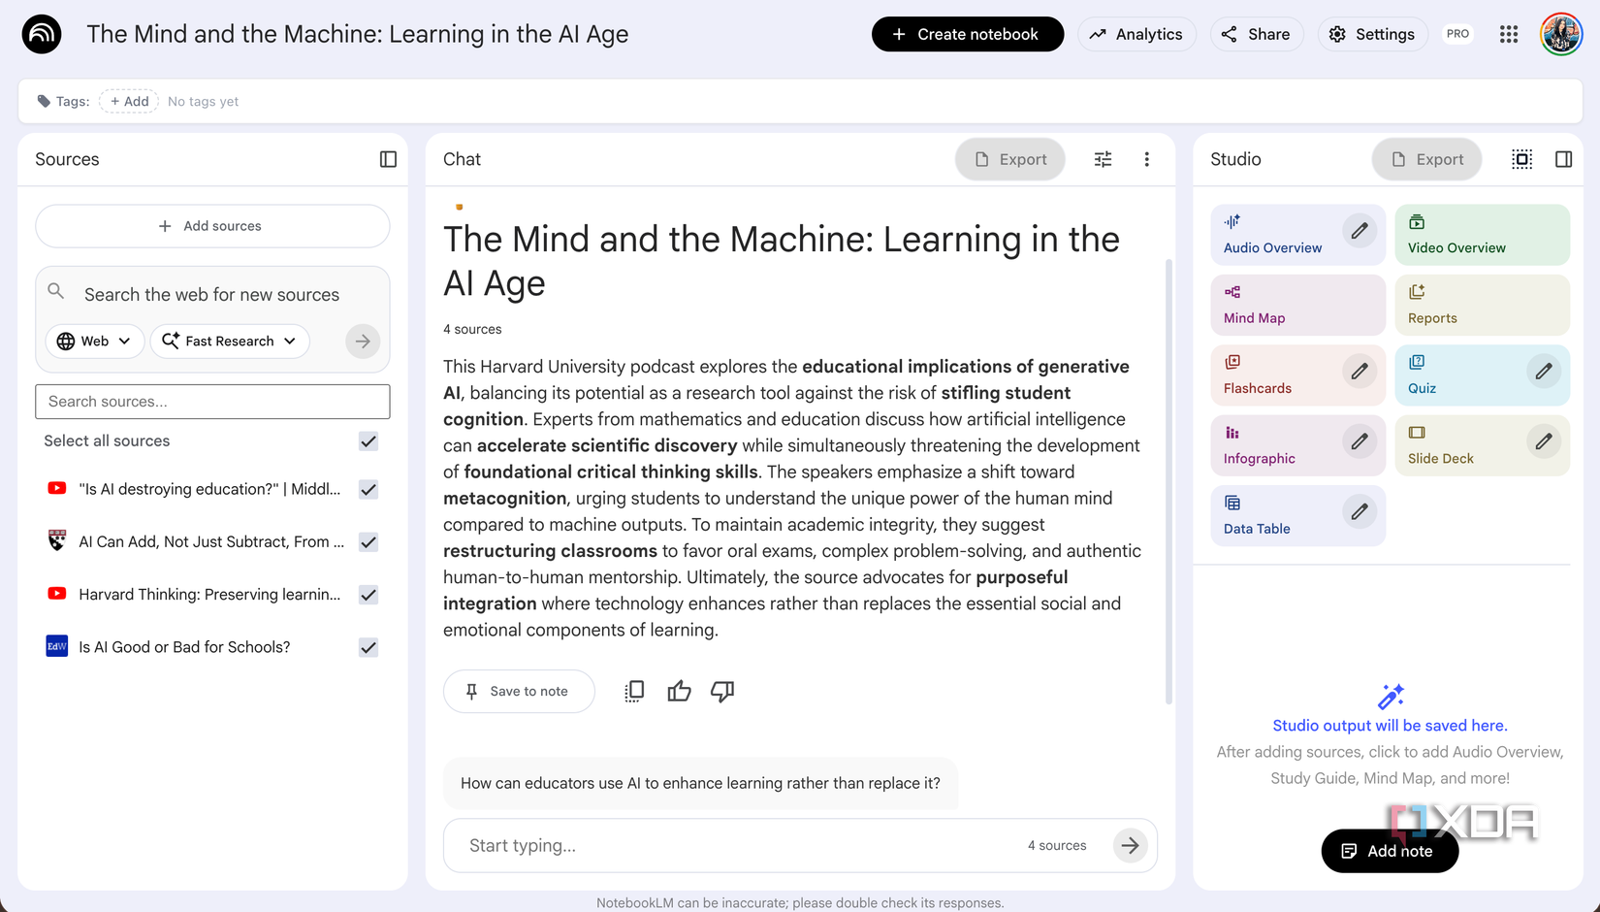This screenshot has height=912, width=1600.
Task: Click the Add note button
Action: 1390,851
